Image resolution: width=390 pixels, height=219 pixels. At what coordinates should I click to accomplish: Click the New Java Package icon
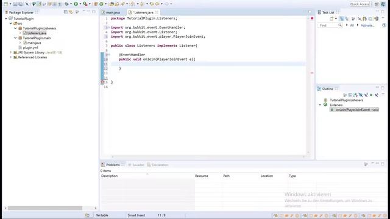[96, 4]
